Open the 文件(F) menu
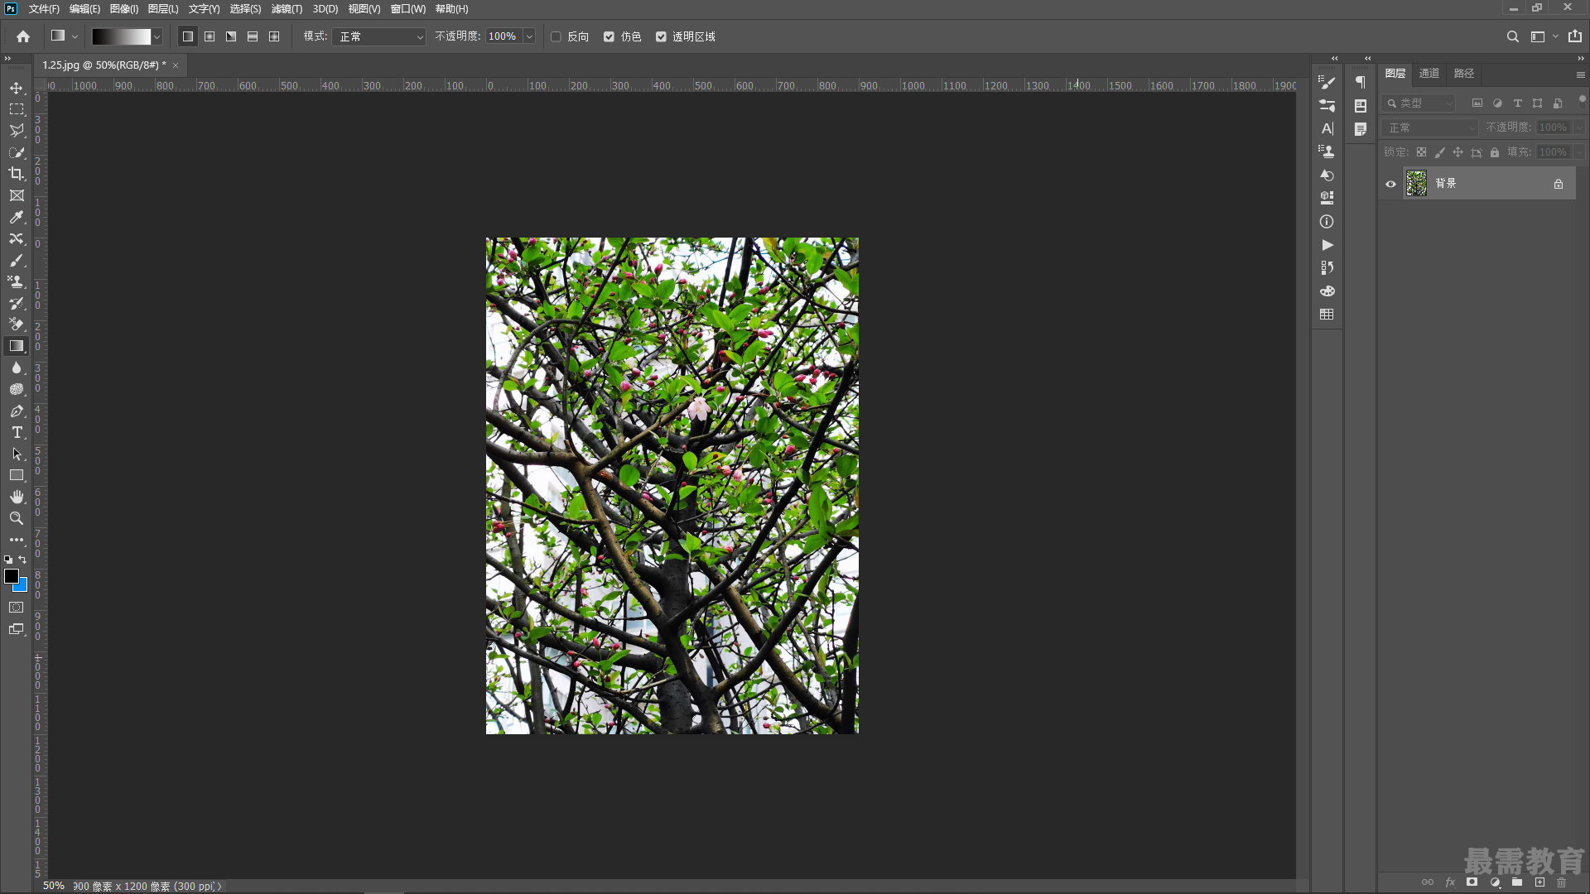This screenshot has height=894, width=1590. (44, 9)
